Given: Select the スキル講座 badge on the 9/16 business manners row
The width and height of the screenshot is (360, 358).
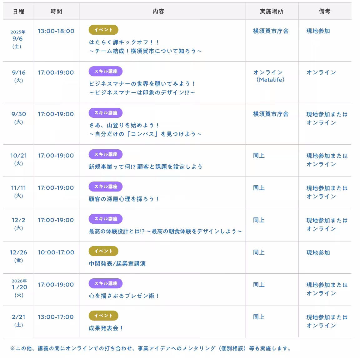Looking at the screenshot, I should click(105, 71).
